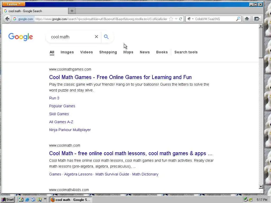Click the third quick launch icon
271x203 pixels.
[33, 200]
